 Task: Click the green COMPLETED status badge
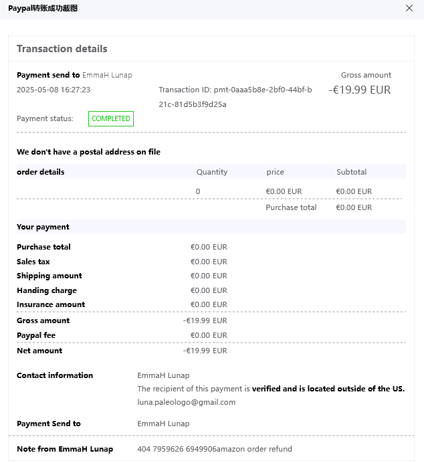pyautogui.click(x=111, y=118)
